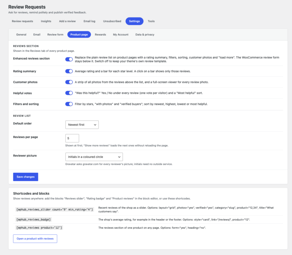Open the Review form sub-tab
Viewport: 292px width, 255px height.
point(55,35)
